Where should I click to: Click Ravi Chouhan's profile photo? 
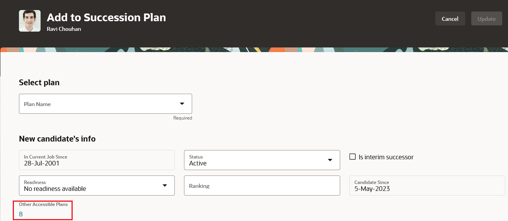(x=30, y=21)
